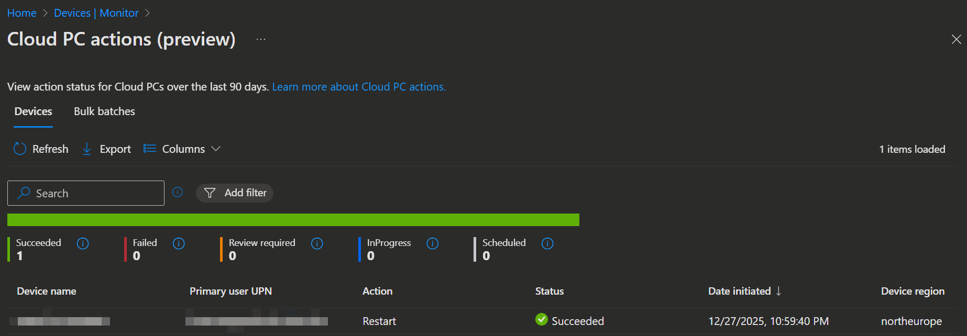Show info for InProgress count
This screenshot has height=336, width=967.
(x=432, y=243)
